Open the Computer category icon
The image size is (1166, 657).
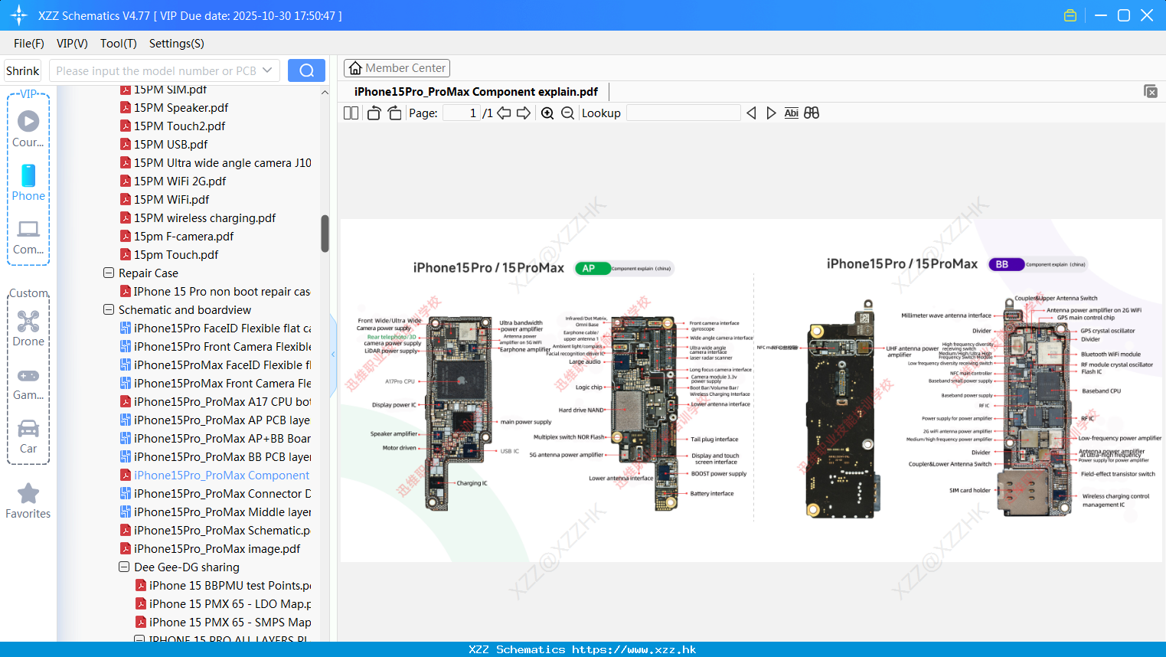(28, 237)
